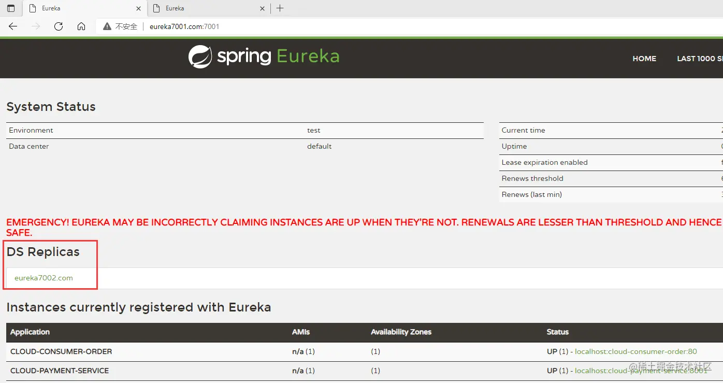Click the AMIs column header
The width and height of the screenshot is (723, 383).
coord(301,332)
